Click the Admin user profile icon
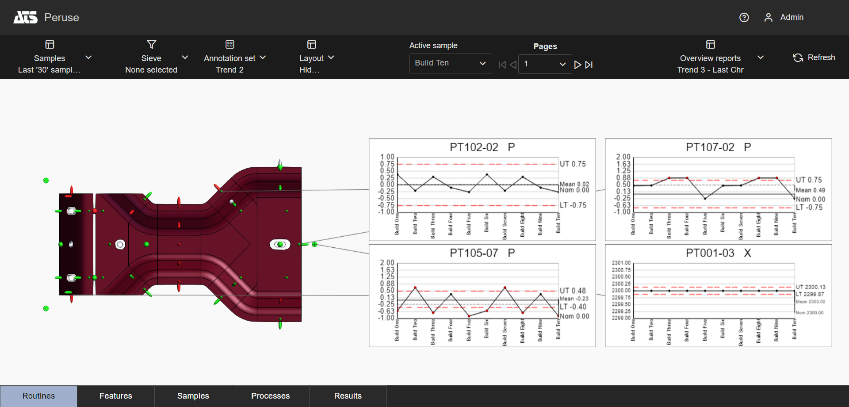The image size is (849, 407). 768,17
